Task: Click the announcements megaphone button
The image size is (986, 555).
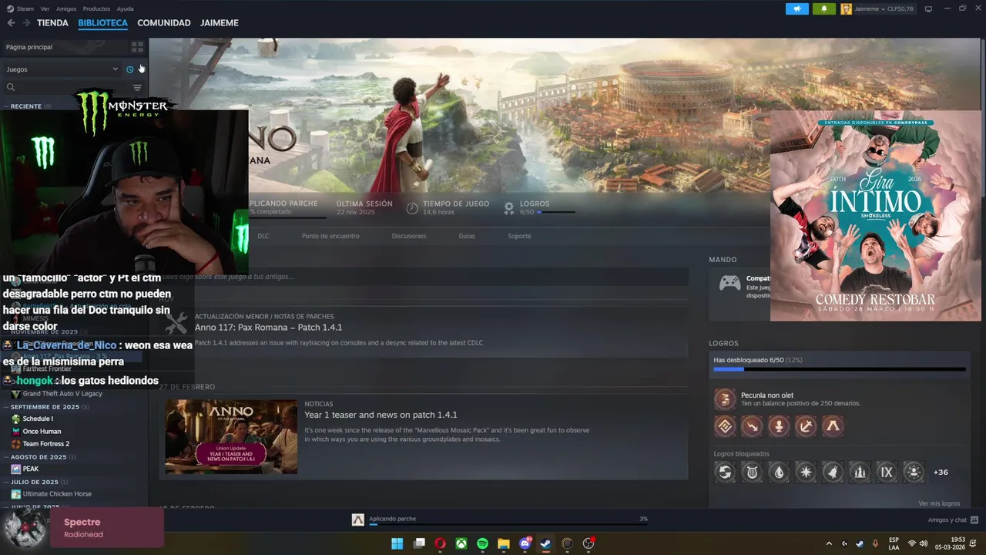Action: point(797,8)
